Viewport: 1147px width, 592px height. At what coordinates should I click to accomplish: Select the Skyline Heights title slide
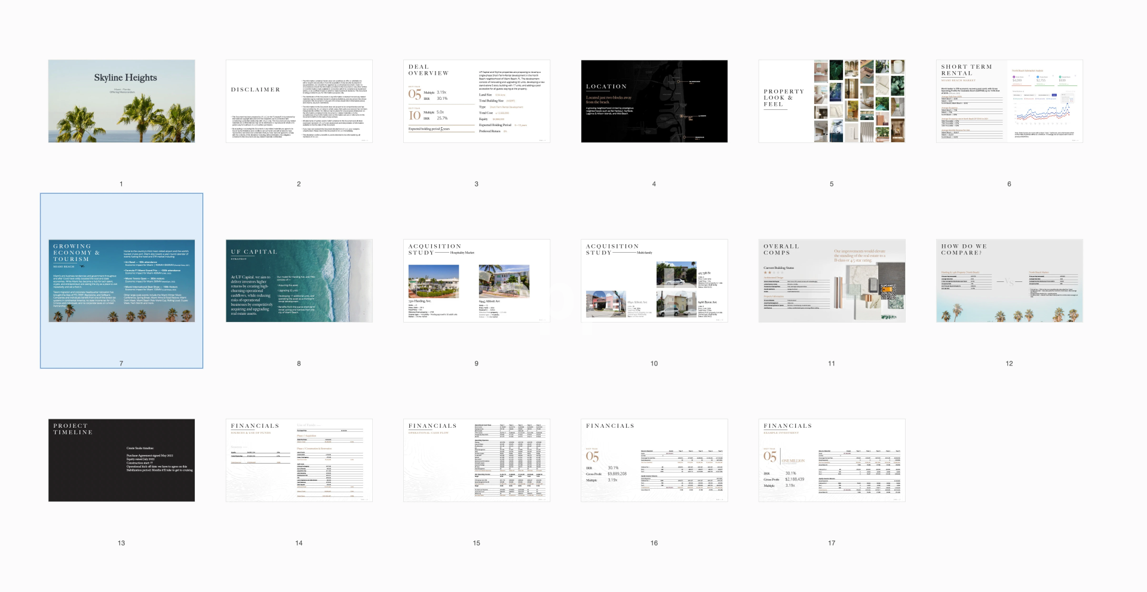(x=121, y=101)
